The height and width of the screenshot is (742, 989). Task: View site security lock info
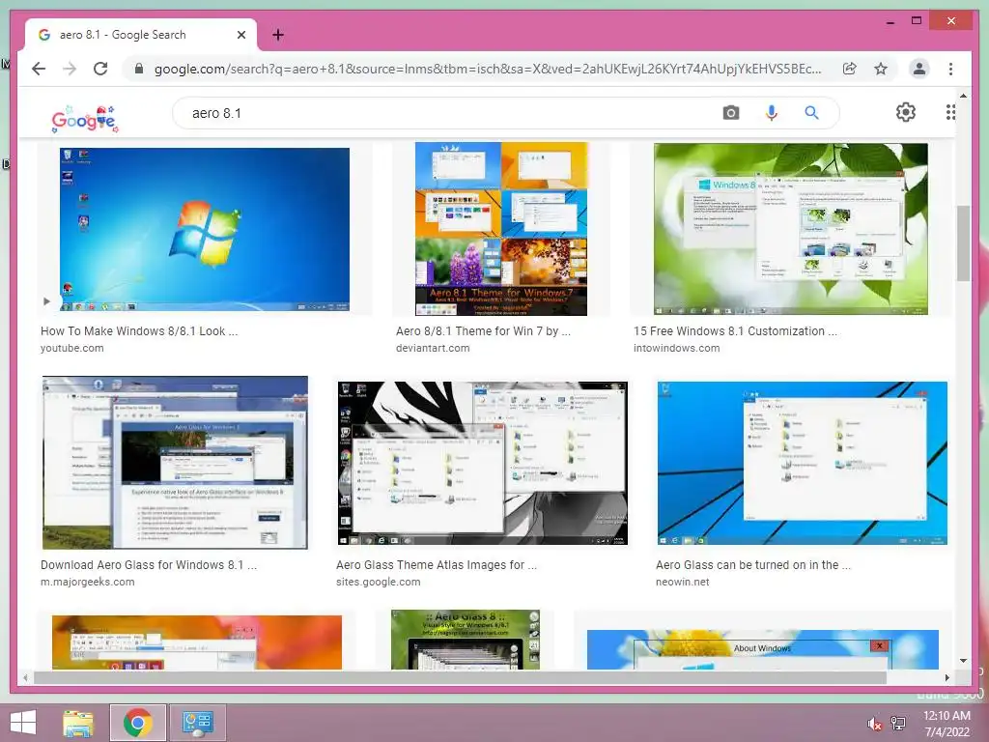click(139, 69)
